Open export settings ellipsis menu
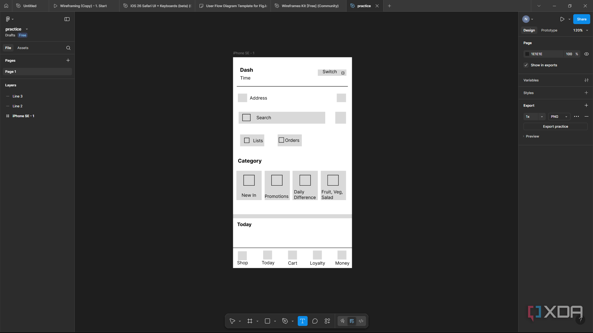This screenshot has height=333, width=593. click(x=576, y=117)
